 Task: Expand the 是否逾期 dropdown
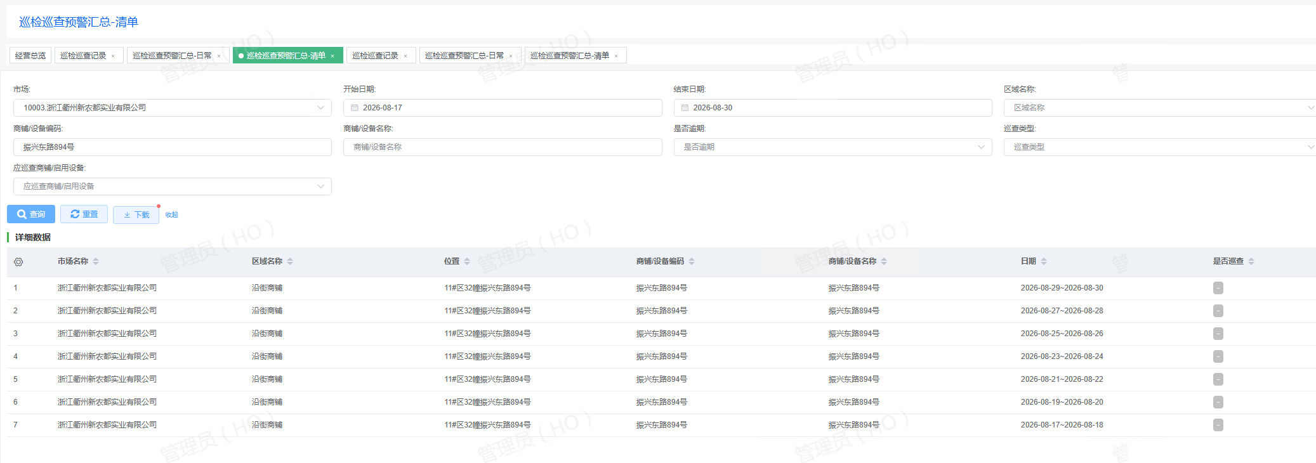pyautogui.click(x=832, y=147)
